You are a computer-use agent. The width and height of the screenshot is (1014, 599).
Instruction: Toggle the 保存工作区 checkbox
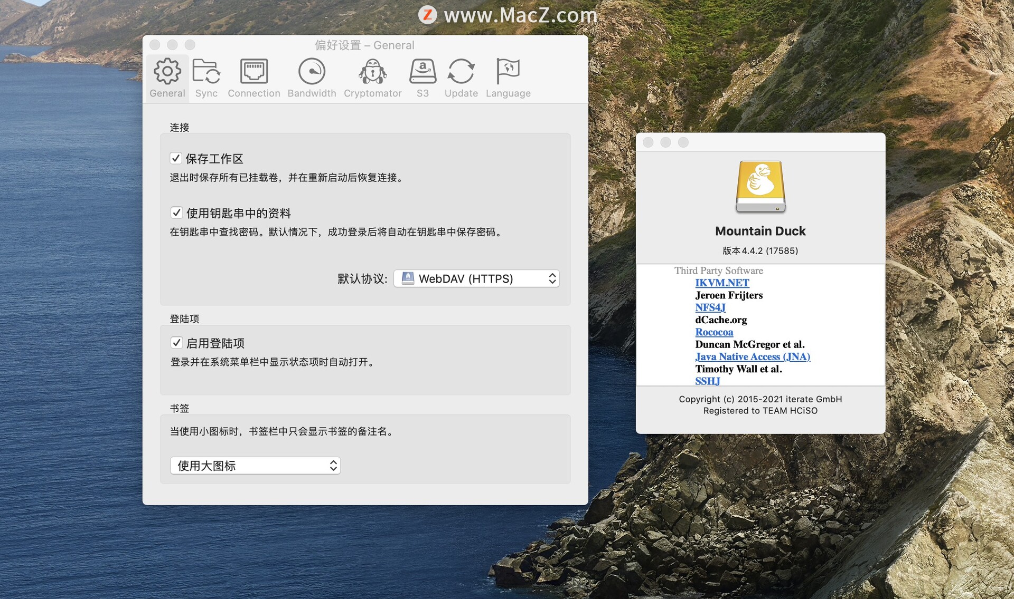pos(176,158)
